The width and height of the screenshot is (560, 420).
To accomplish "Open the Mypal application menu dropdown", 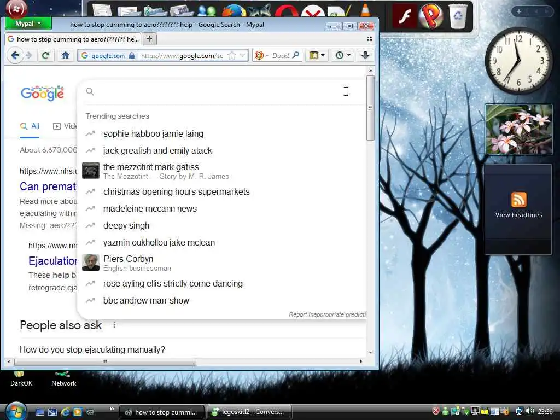I will 28,24.
